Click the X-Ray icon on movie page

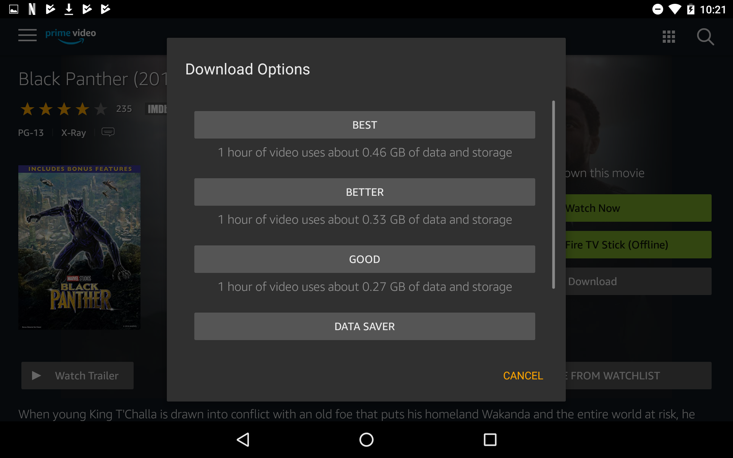(74, 132)
